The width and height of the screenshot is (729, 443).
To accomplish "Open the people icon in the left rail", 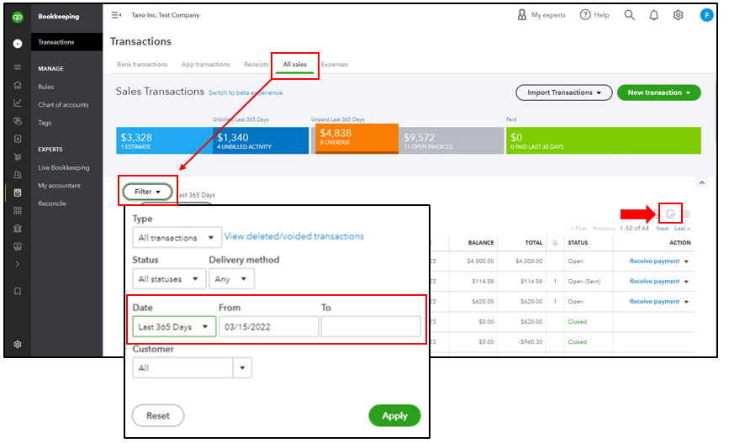I will (18, 175).
